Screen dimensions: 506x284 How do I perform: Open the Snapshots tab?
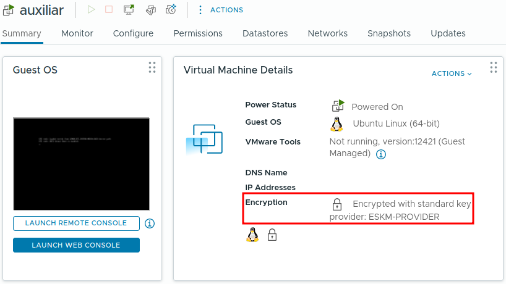pyautogui.click(x=389, y=33)
